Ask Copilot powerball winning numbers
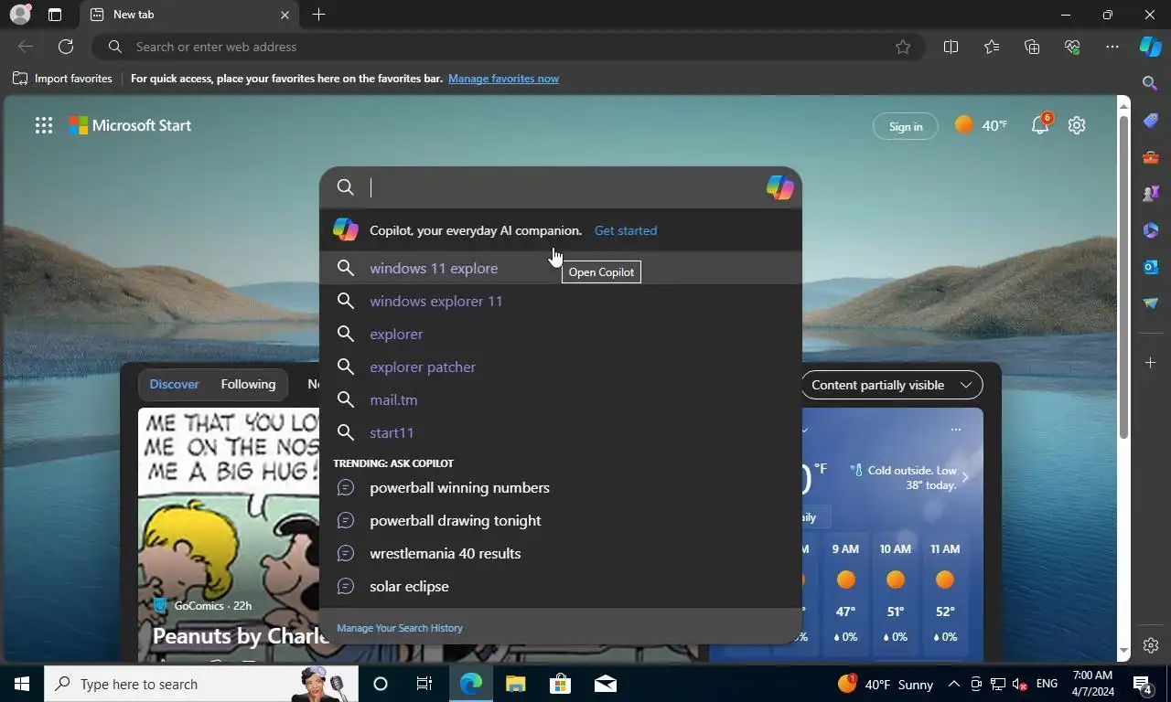The width and height of the screenshot is (1171, 702). click(561, 487)
